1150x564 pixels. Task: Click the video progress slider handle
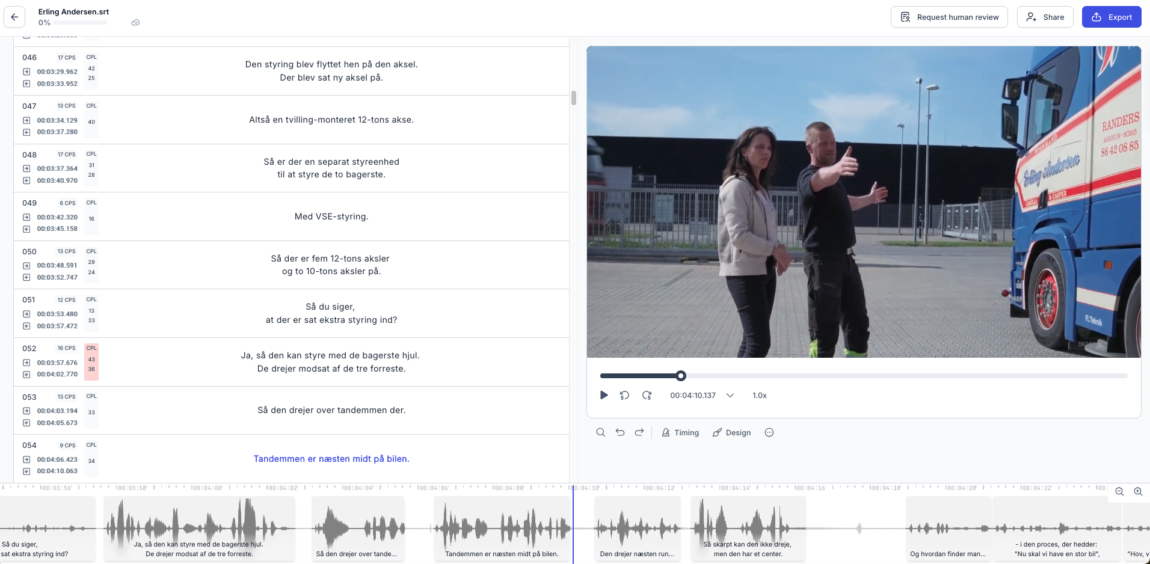tap(681, 376)
